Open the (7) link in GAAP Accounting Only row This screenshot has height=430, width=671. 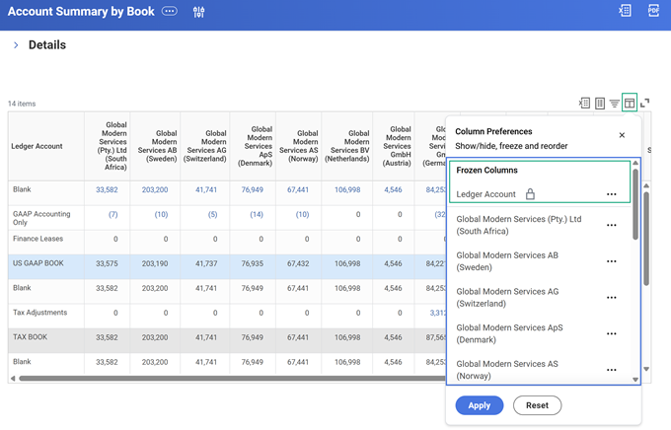point(112,214)
